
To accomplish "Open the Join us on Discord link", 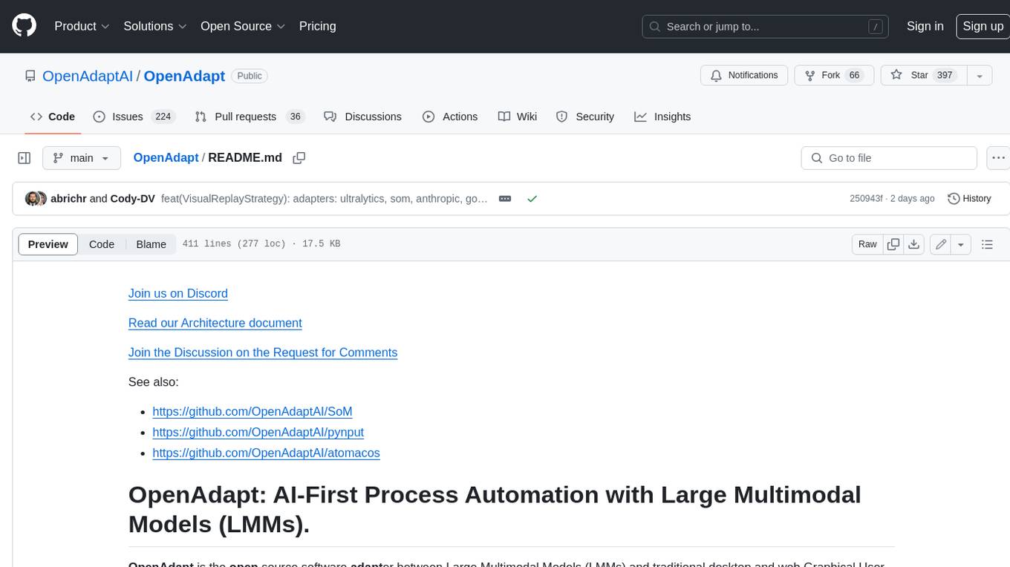I will pyautogui.click(x=178, y=293).
